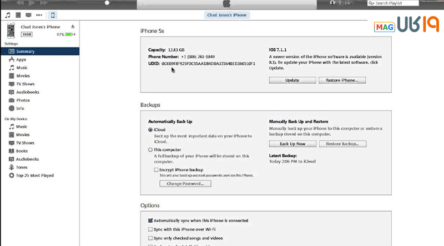The image size is (444, 246).
Task: Open the TV Shows library icon in toolbar
Action: [29, 14]
